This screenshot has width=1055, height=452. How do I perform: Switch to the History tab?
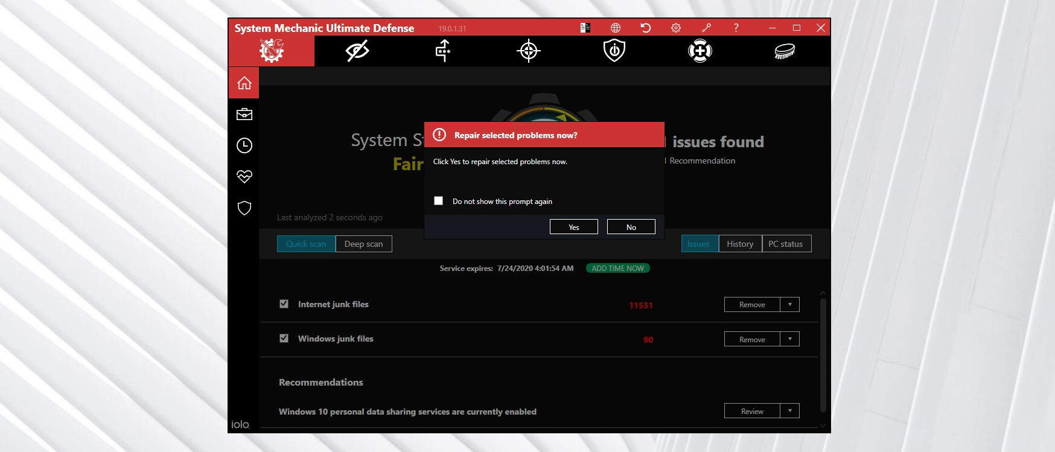coord(740,244)
